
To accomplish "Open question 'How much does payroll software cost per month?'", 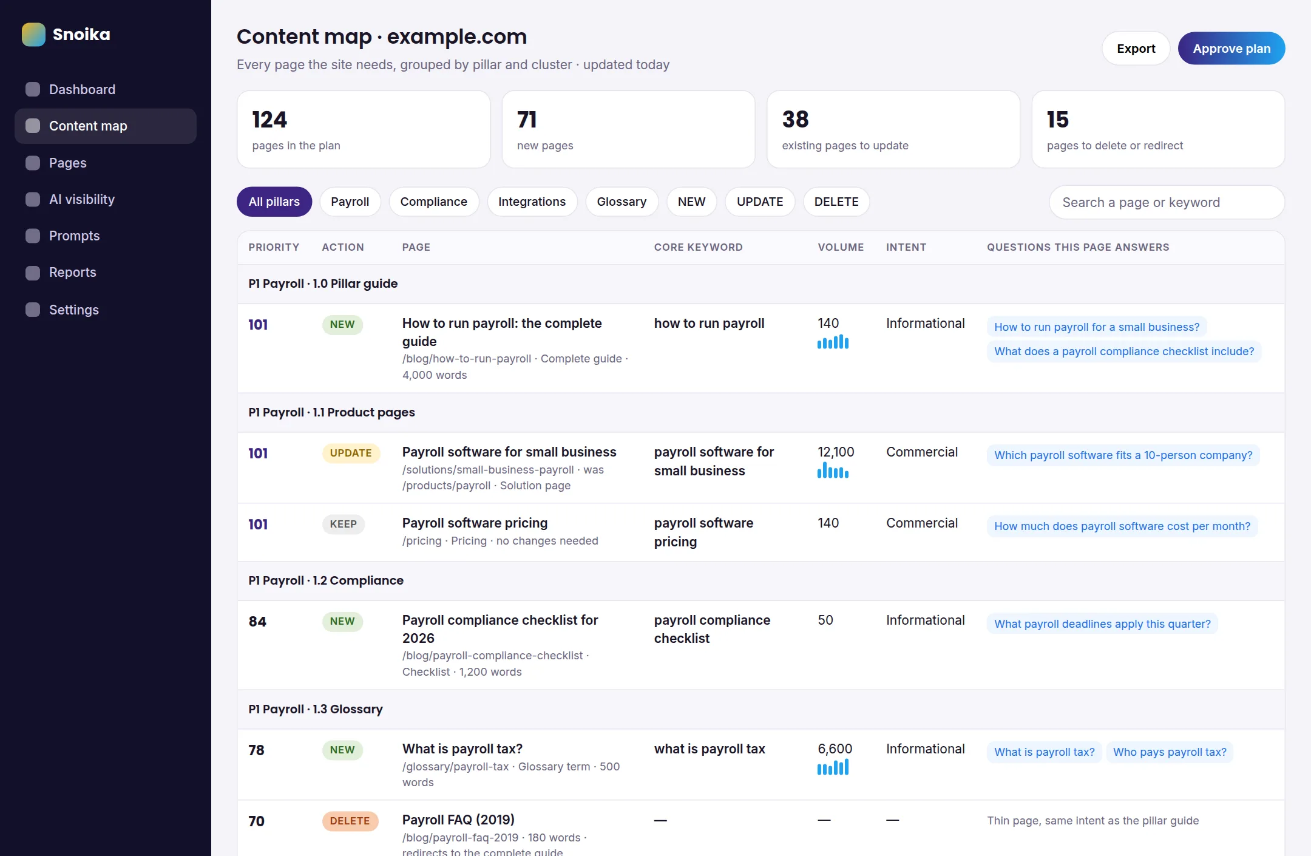I will [x=1122, y=526].
